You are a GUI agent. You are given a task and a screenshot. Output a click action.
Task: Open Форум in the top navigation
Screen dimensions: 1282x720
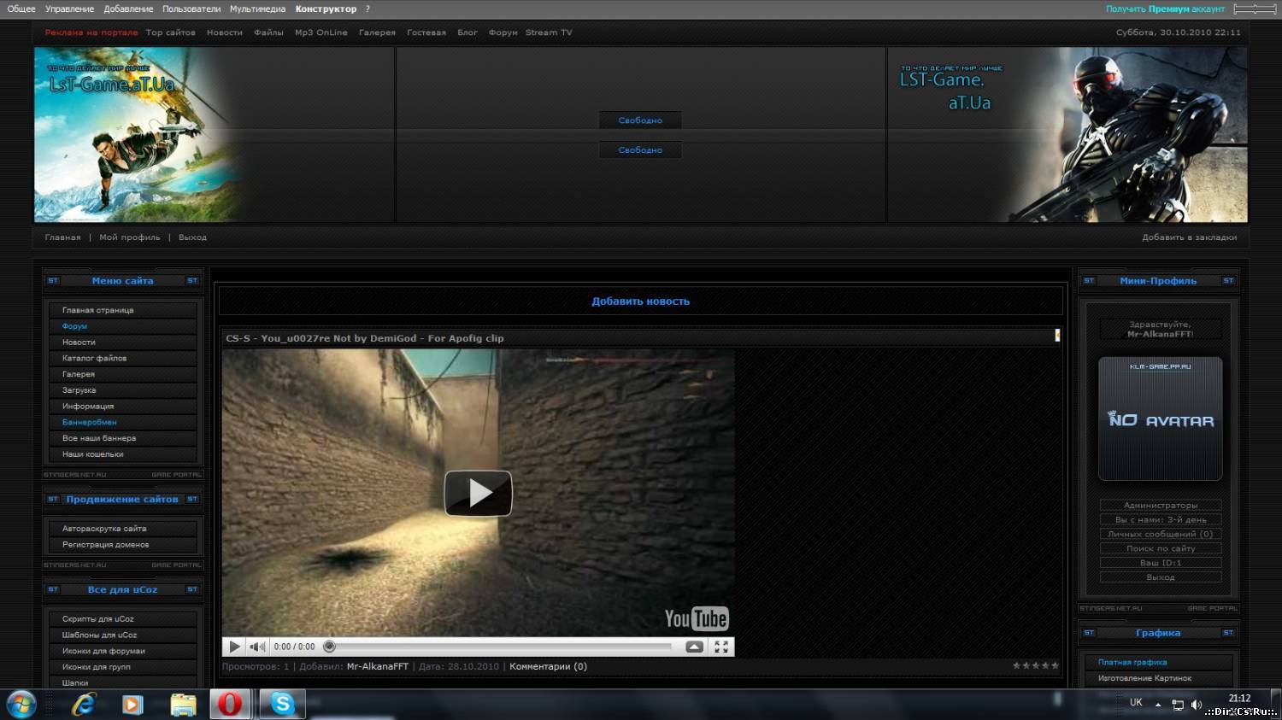coord(503,32)
